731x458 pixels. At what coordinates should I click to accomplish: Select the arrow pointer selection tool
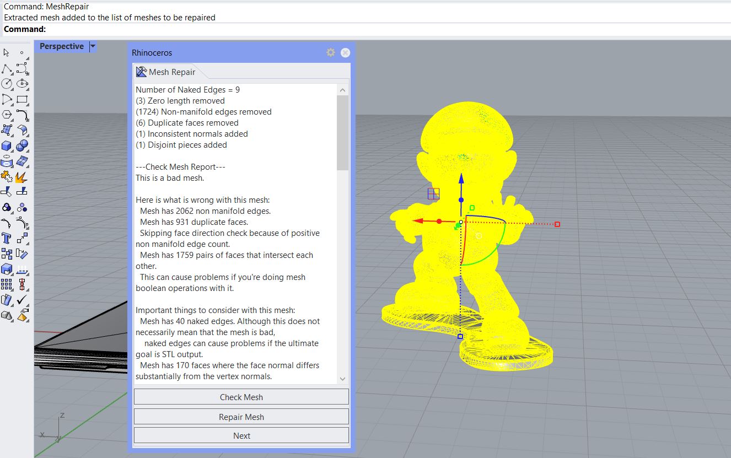pos(7,53)
